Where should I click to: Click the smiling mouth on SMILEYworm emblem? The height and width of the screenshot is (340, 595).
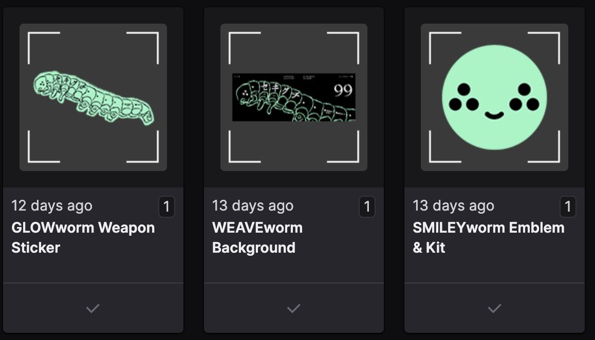point(494,115)
